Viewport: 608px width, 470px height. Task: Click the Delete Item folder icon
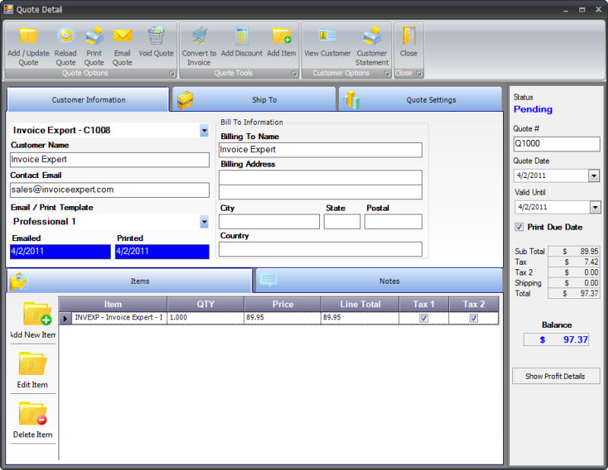[33, 414]
